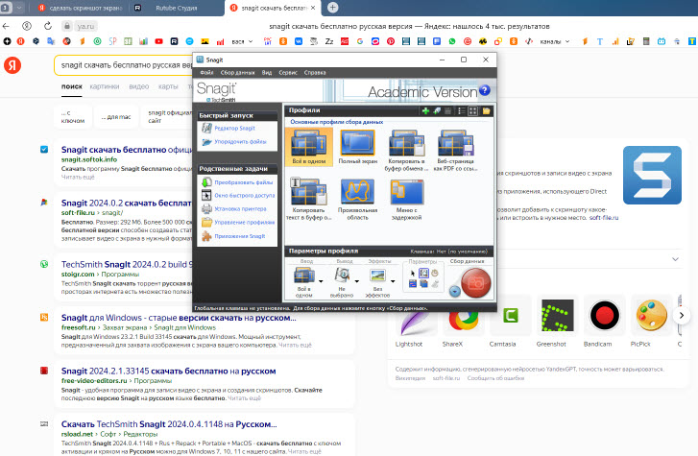Toggle the include cursor option
698x456 pixels.
(413, 274)
